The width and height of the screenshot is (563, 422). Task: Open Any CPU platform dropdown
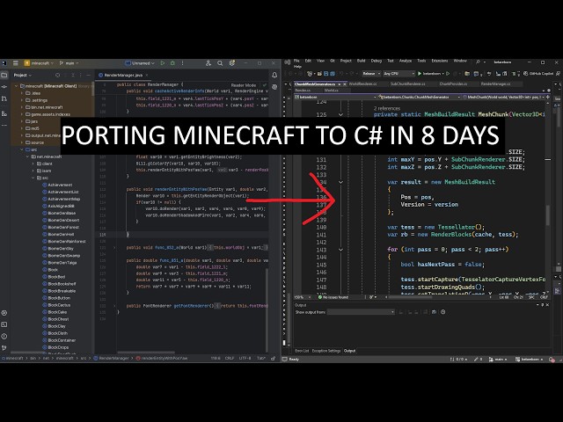click(x=398, y=74)
